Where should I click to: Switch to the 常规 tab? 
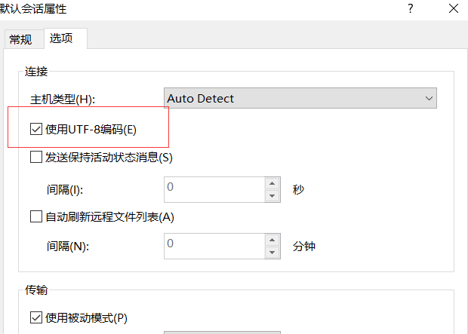[x=20, y=39]
